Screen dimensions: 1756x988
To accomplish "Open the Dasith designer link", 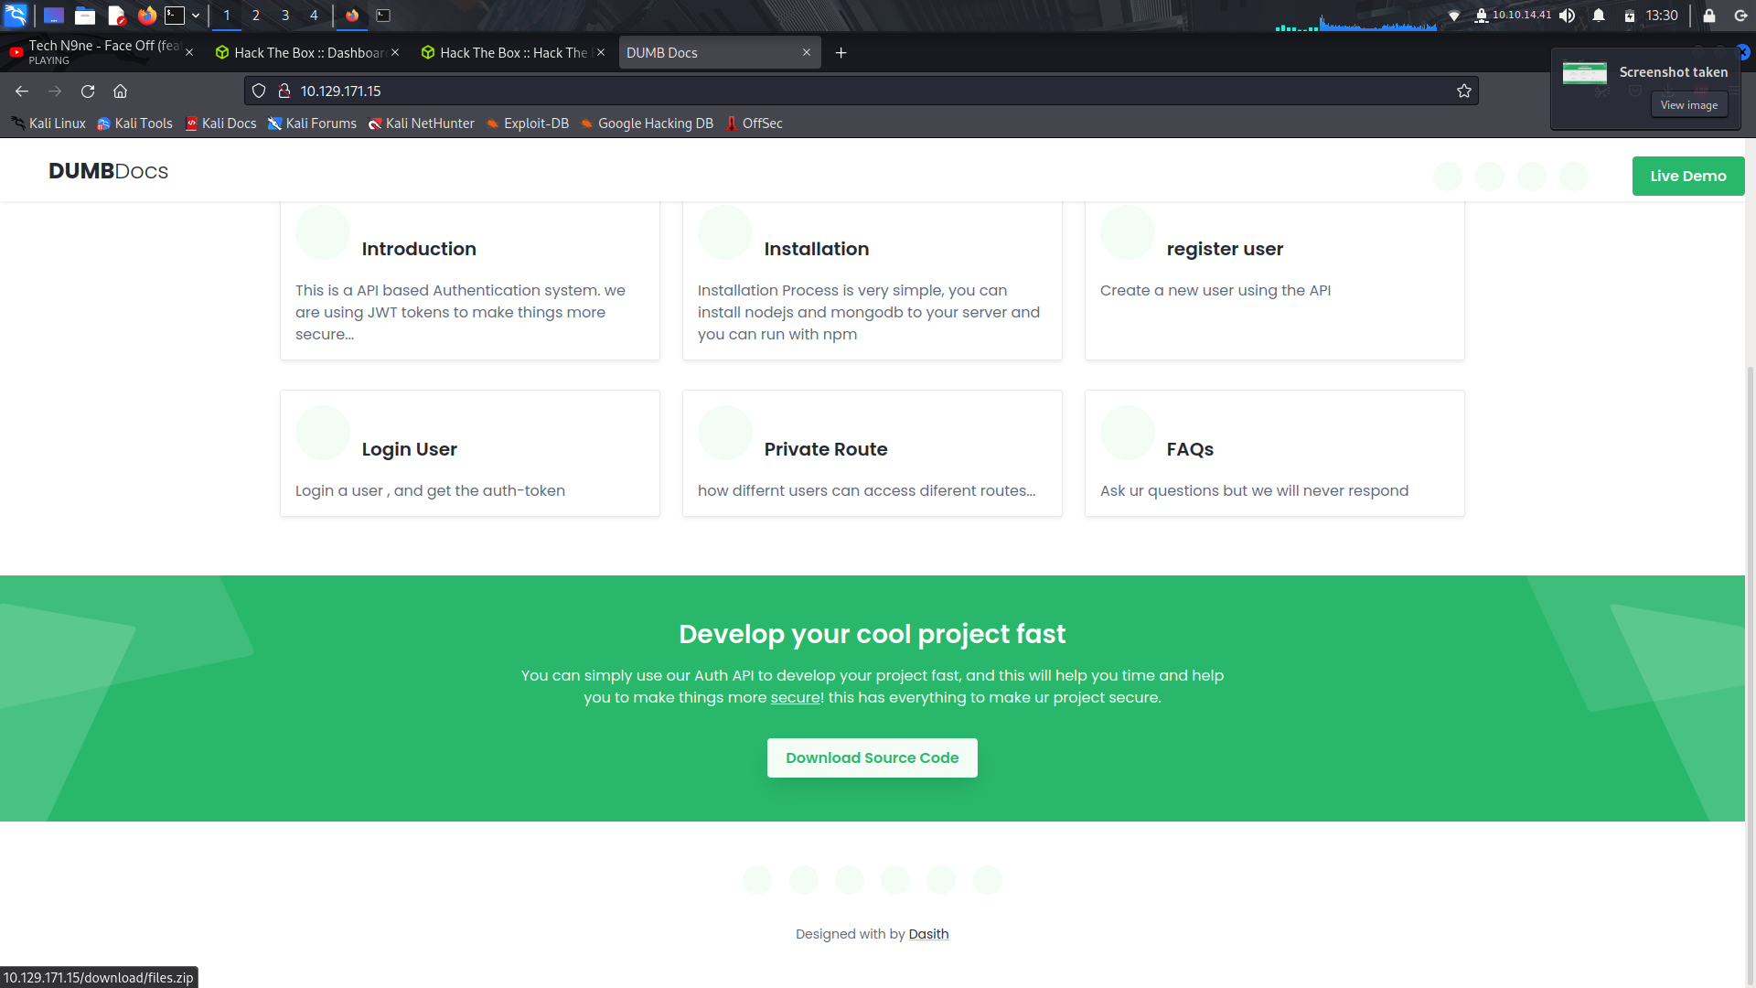I will tap(928, 934).
